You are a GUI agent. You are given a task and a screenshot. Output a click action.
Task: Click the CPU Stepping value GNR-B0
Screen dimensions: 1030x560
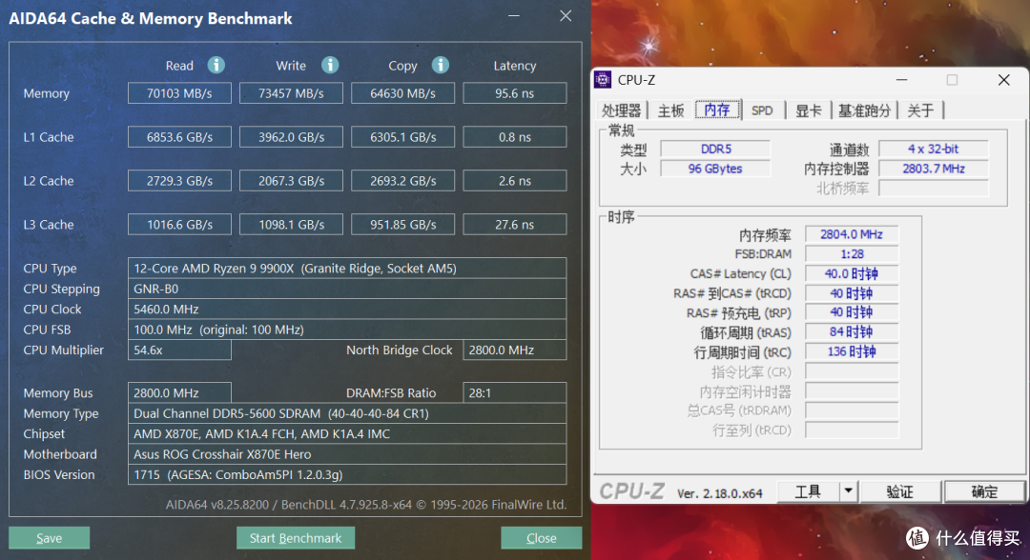coord(347,289)
